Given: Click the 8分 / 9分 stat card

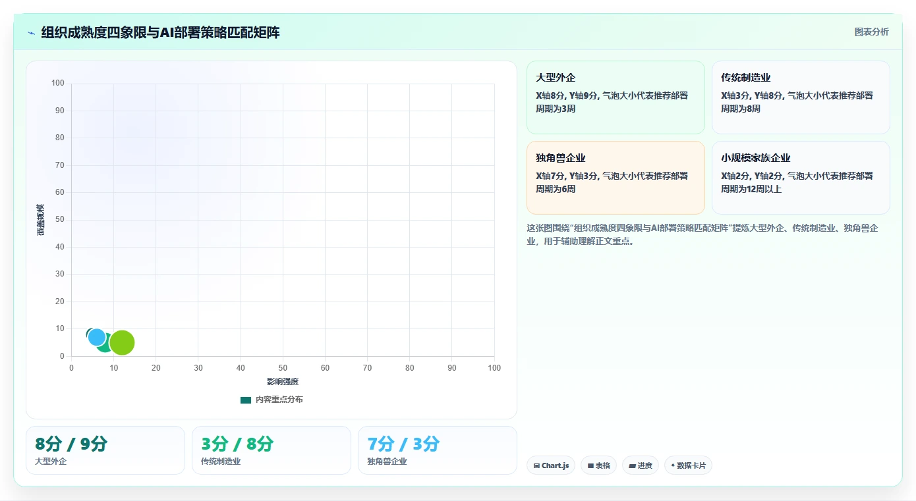Looking at the screenshot, I should pyautogui.click(x=105, y=450).
